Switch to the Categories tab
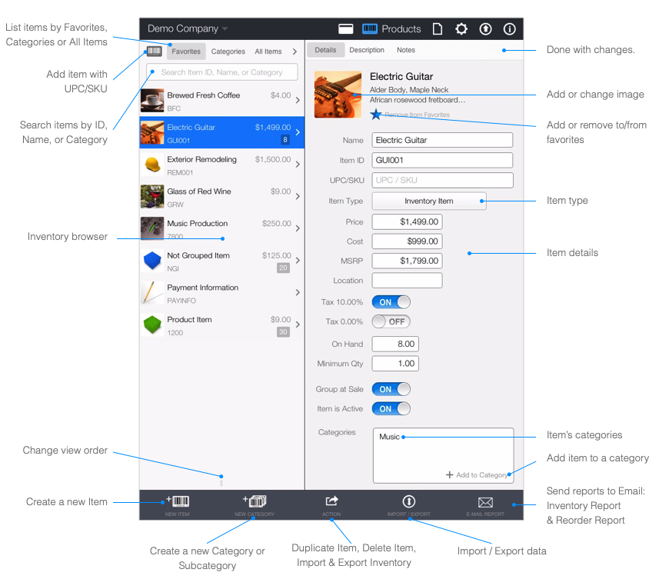 click(228, 51)
